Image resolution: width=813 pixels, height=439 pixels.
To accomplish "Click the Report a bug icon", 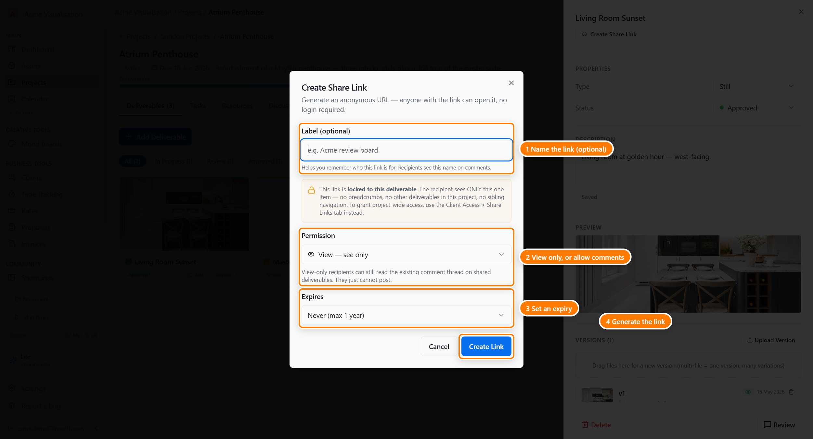I will [12, 406].
